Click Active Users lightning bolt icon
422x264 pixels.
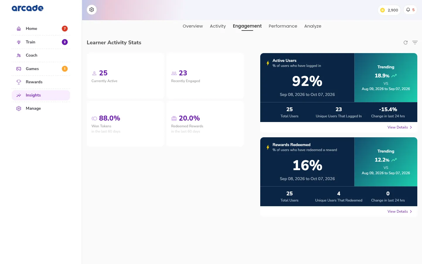pyautogui.click(x=268, y=63)
